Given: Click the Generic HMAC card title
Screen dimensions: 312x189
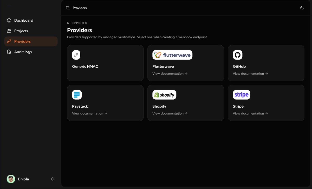Looking at the screenshot, I should (x=85, y=66).
